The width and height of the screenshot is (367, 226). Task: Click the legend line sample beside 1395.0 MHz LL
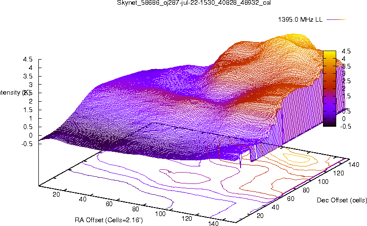coord(336,20)
